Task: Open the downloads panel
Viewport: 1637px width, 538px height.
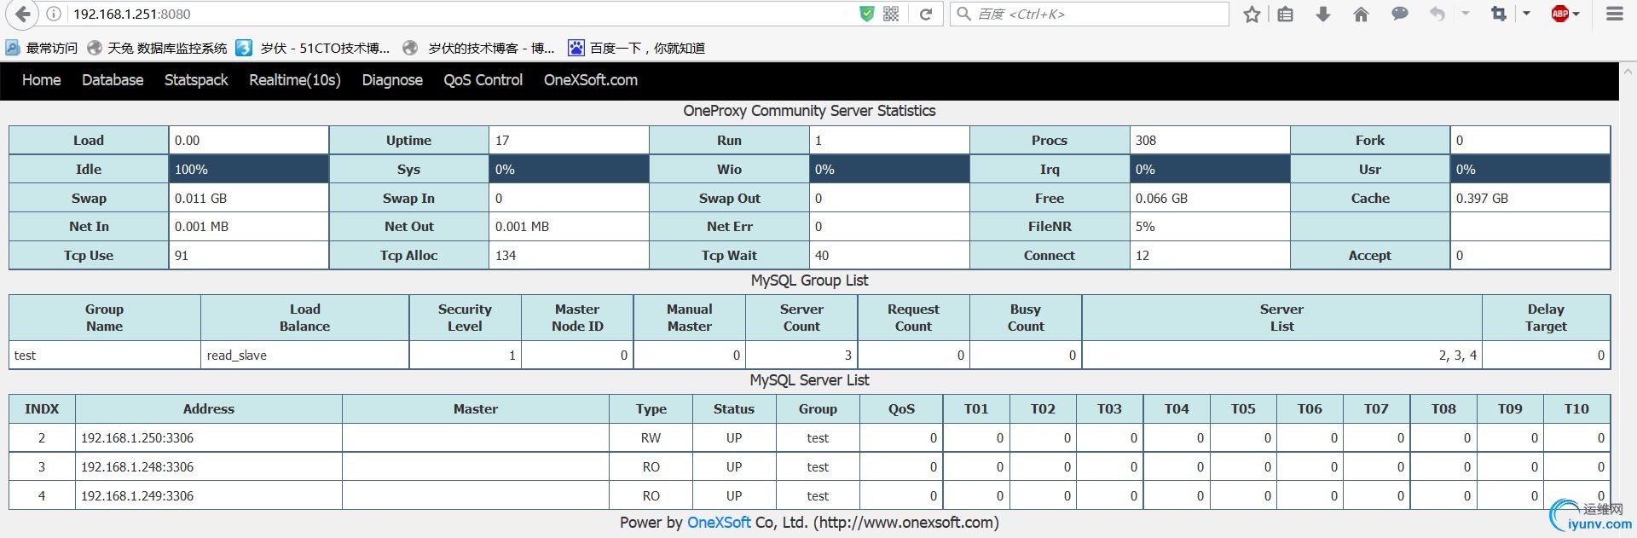Action: (1323, 14)
